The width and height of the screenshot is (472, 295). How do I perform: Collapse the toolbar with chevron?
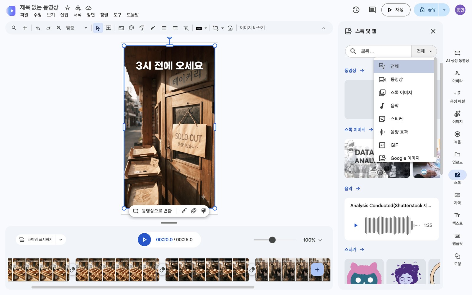click(x=324, y=28)
